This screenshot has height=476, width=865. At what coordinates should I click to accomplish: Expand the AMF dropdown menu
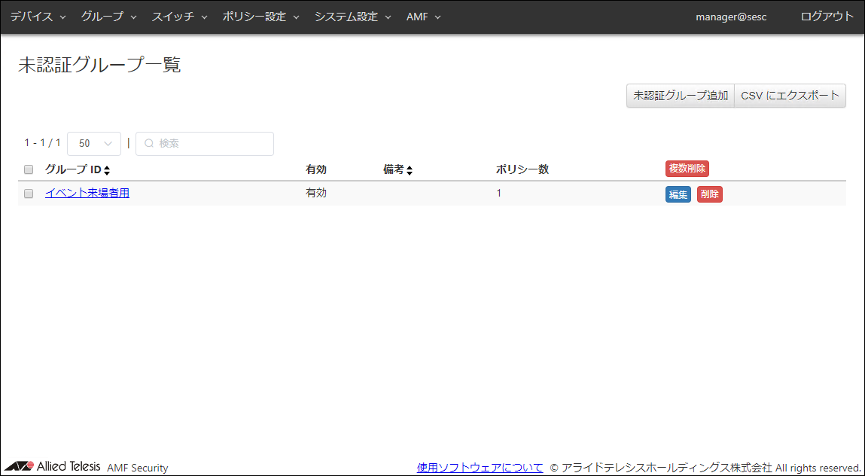point(423,17)
